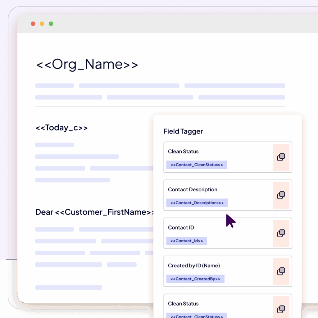The image size is (318, 318).
Task: Click the red window close dot
Action: click(33, 24)
